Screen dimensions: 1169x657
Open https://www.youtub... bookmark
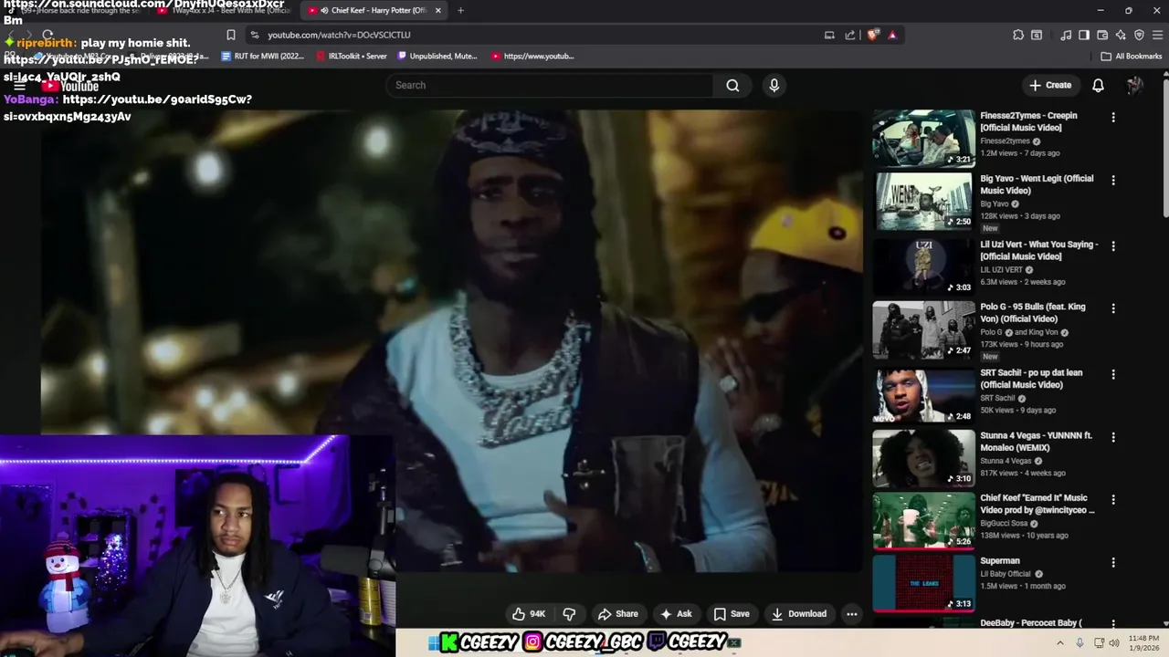532,56
